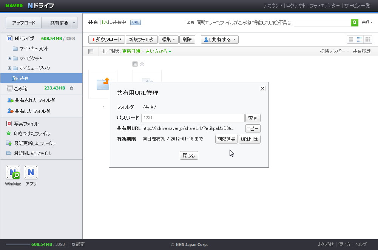
Task: Click the Win/Mac desktop app icon
Action: [13, 172]
